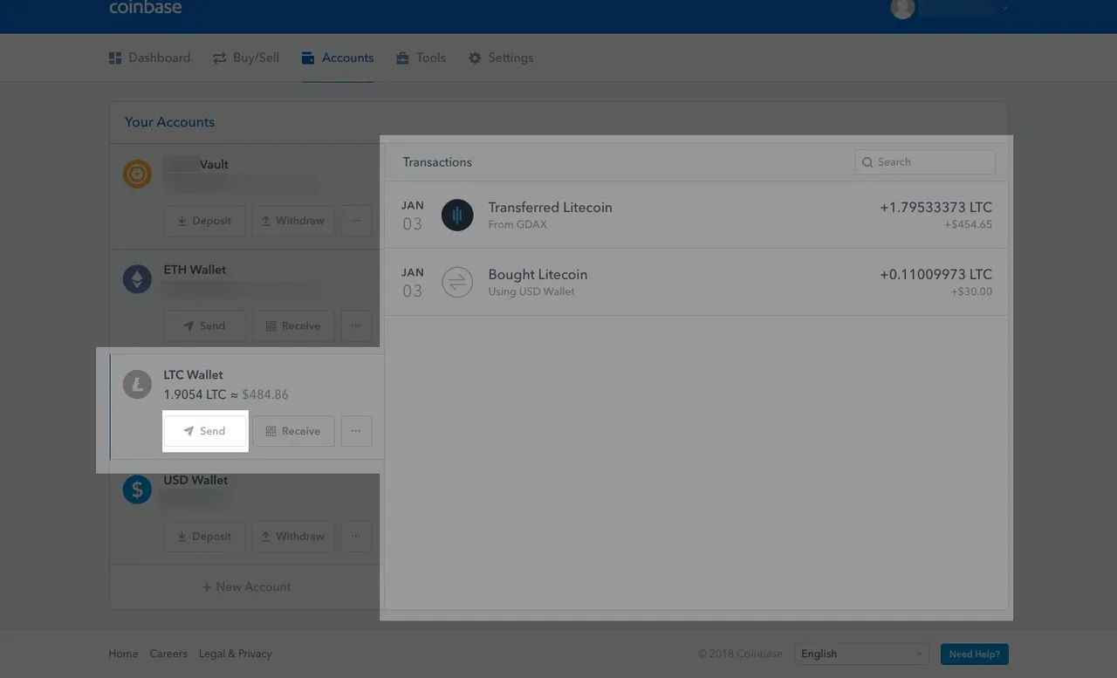Click the GDAX icon on Transferred Litecoin

coord(457,215)
